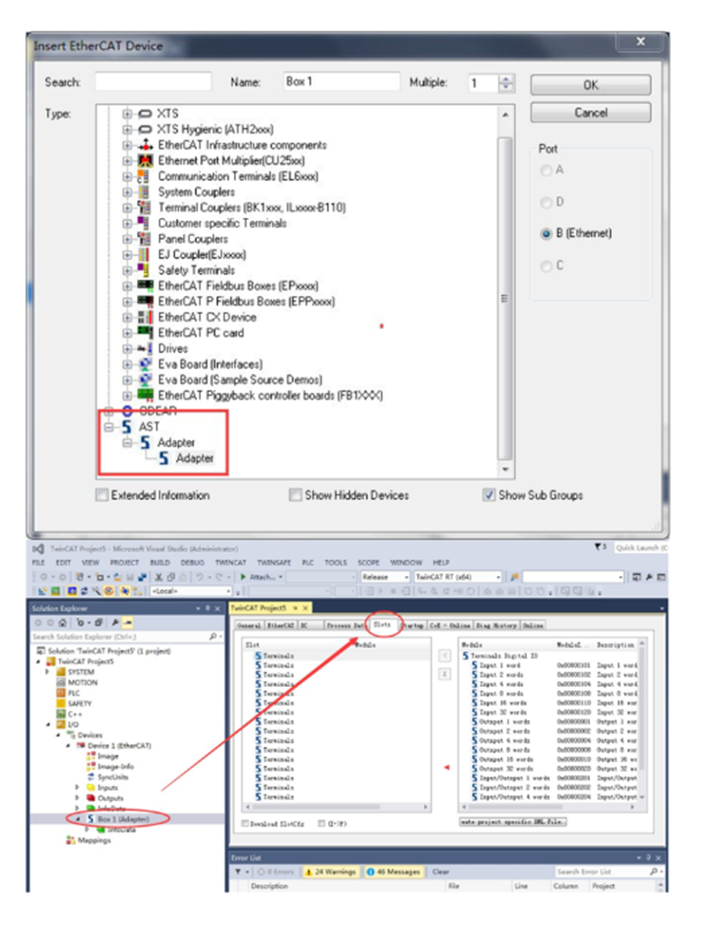Enable Extended Information checkbox
This screenshot has height=925, width=723.
pos(102,495)
